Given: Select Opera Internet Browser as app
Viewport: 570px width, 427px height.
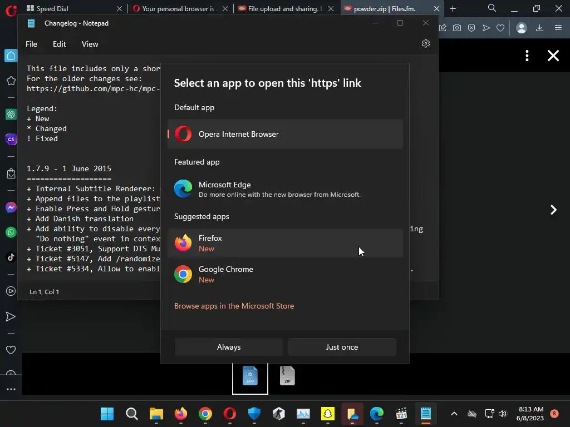Looking at the screenshot, I should [286, 134].
